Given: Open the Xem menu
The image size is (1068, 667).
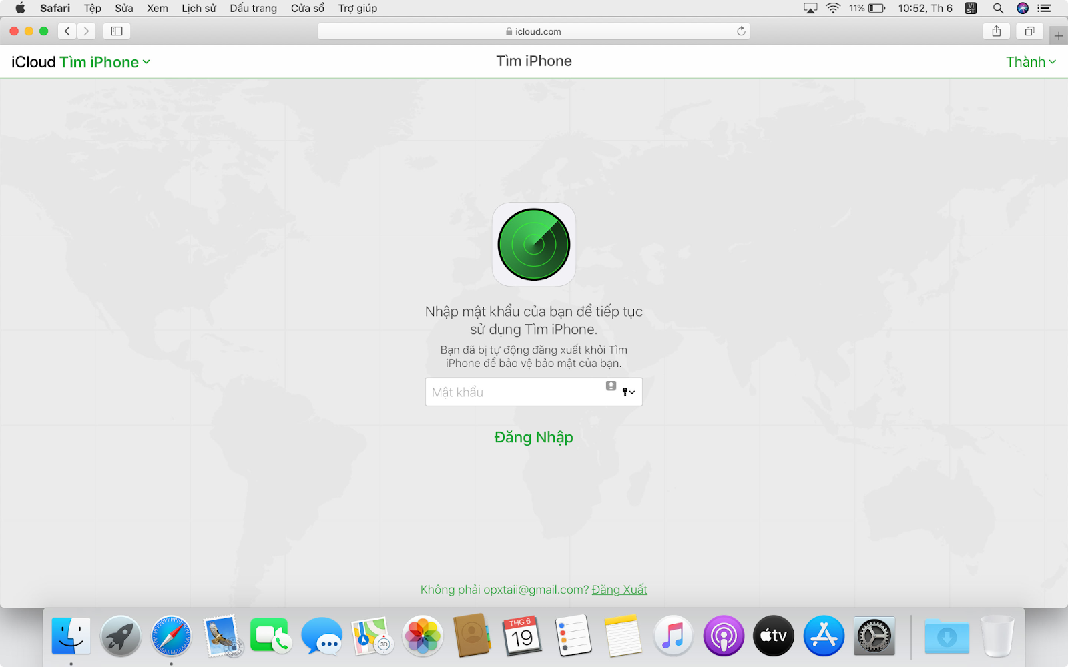Looking at the screenshot, I should [158, 8].
